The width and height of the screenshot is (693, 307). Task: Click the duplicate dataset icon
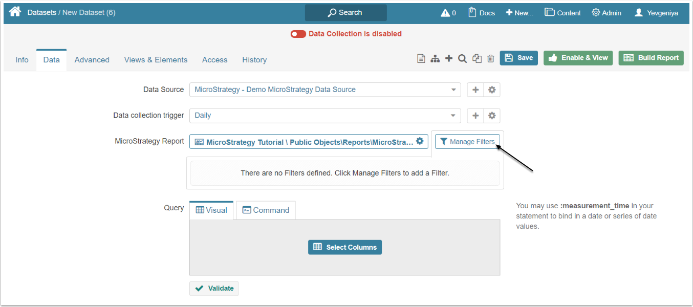[x=477, y=59]
